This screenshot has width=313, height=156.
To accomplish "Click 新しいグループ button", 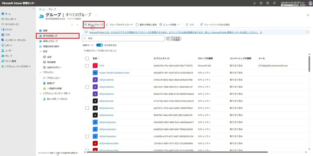I will [94, 24].
